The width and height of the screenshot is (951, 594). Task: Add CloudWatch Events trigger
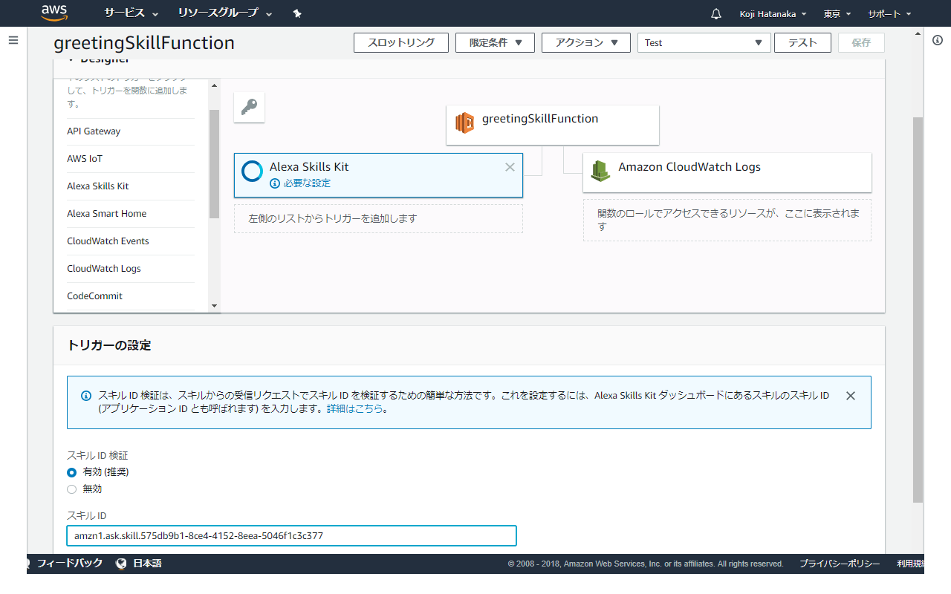(x=108, y=241)
